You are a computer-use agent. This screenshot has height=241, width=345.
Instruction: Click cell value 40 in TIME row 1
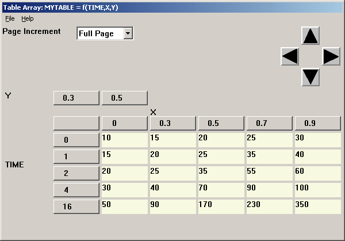(318, 156)
